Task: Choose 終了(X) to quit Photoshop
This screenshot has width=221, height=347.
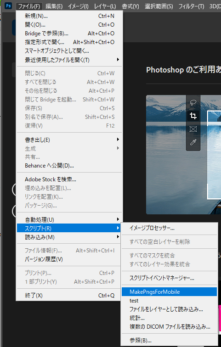Action: coord(69,295)
